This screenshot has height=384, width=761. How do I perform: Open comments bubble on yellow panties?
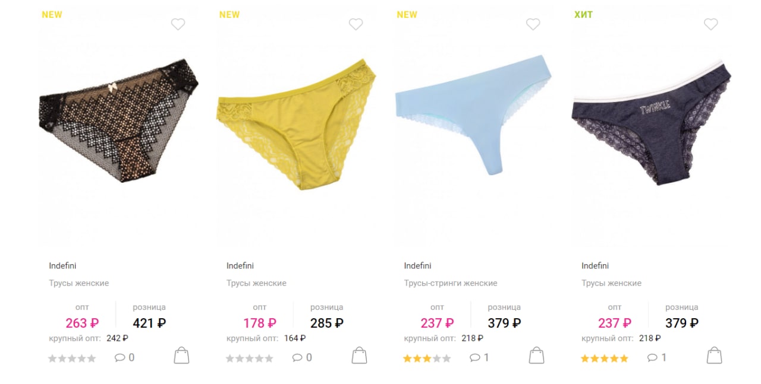pyautogui.click(x=302, y=358)
